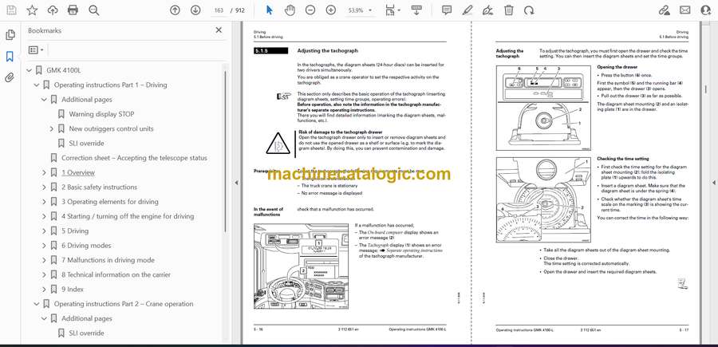Expand 2 Basic safety instructions bookmark
Viewport: 718px width, 347px height.
pos(44,187)
